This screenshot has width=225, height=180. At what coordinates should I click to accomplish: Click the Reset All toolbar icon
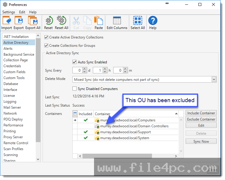[61, 20]
